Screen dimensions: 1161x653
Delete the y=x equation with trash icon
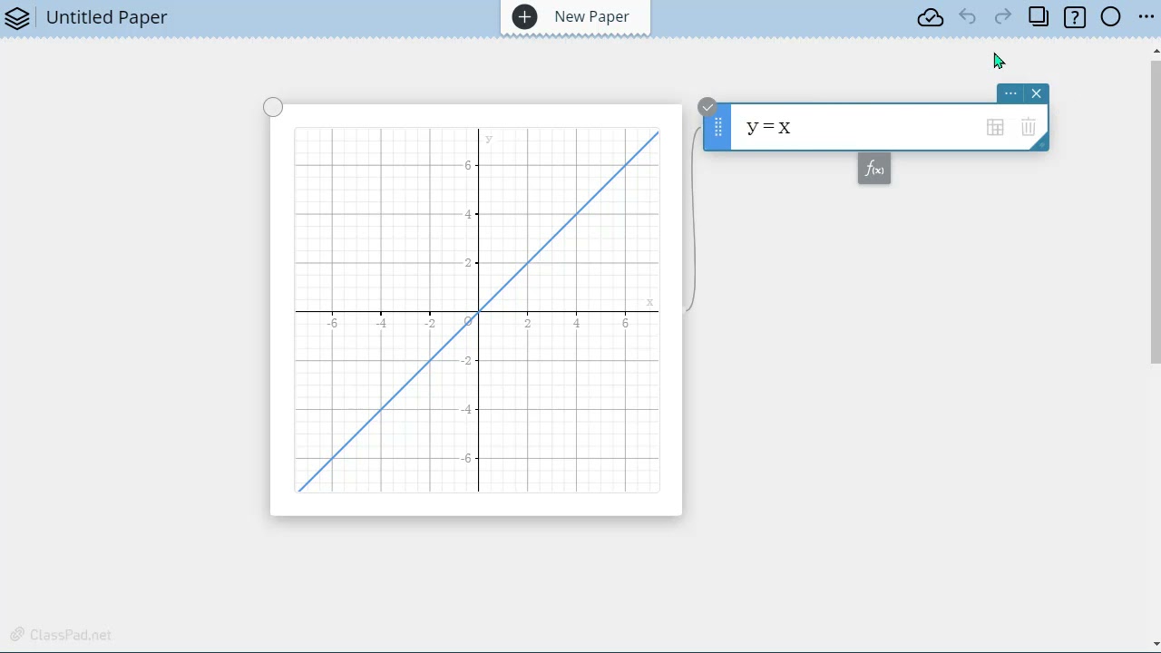tap(1028, 128)
